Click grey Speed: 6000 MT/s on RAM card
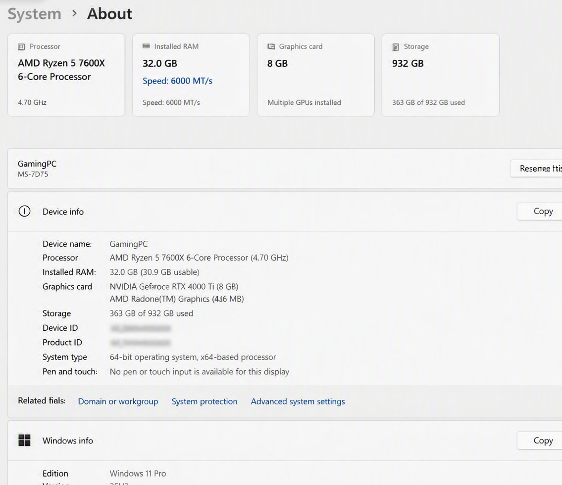This screenshot has height=485, width=562. pyautogui.click(x=171, y=102)
